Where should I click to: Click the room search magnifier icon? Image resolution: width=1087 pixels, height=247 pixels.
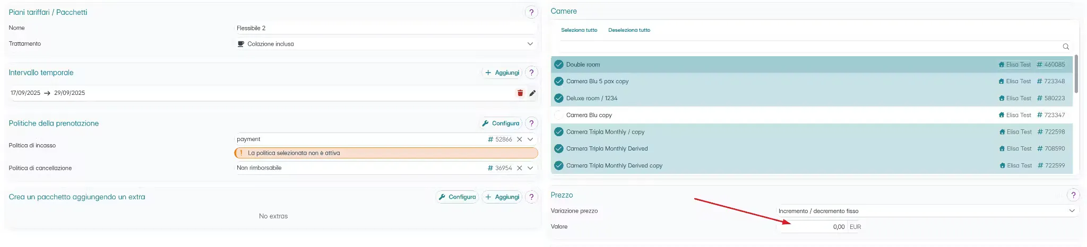(1066, 47)
